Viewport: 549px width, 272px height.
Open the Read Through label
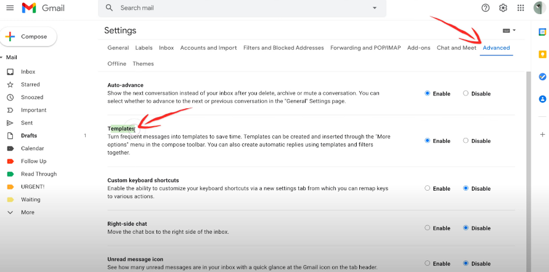pyautogui.click(x=39, y=174)
